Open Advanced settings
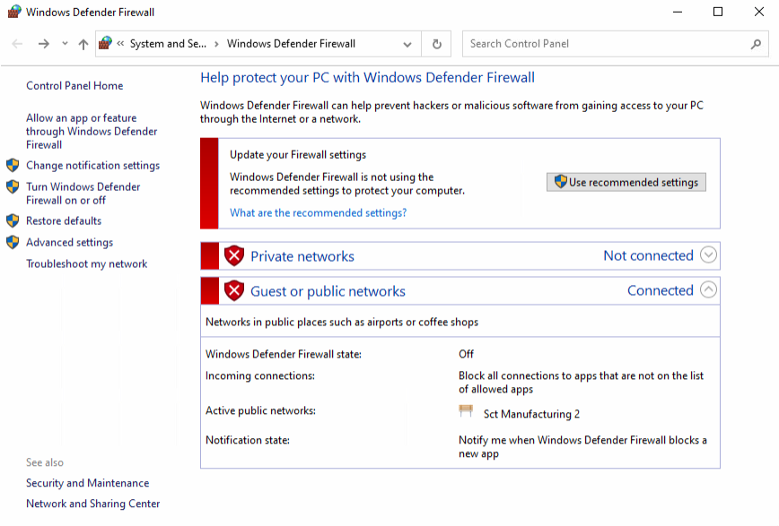The image size is (779, 526). tap(70, 242)
